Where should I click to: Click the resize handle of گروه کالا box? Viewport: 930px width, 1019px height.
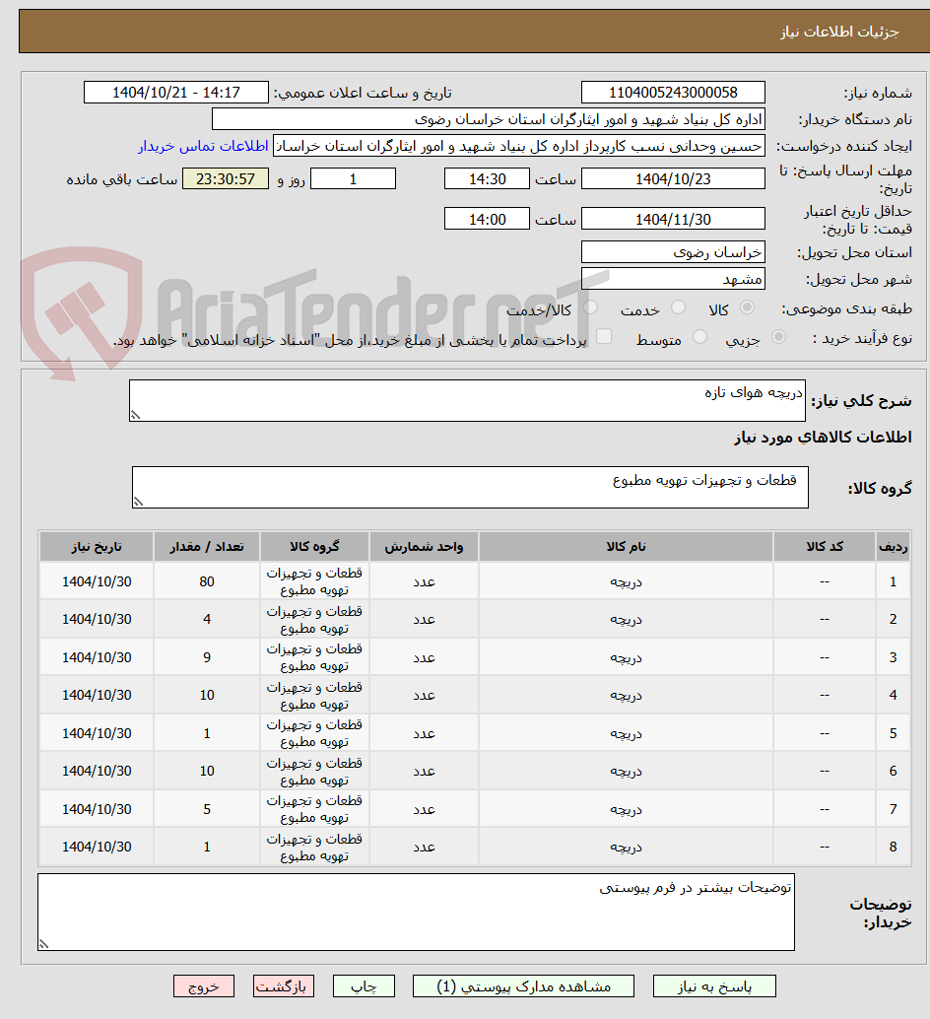pos(138,502)
